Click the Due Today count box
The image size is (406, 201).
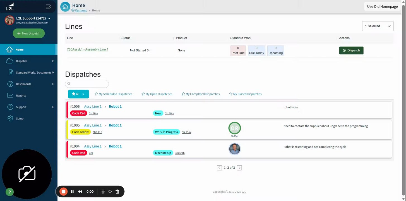(x=256, y=51)
